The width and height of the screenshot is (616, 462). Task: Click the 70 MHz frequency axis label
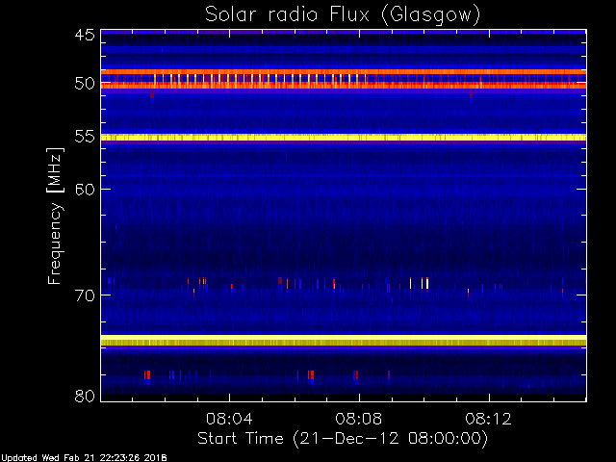pos(85,295)
